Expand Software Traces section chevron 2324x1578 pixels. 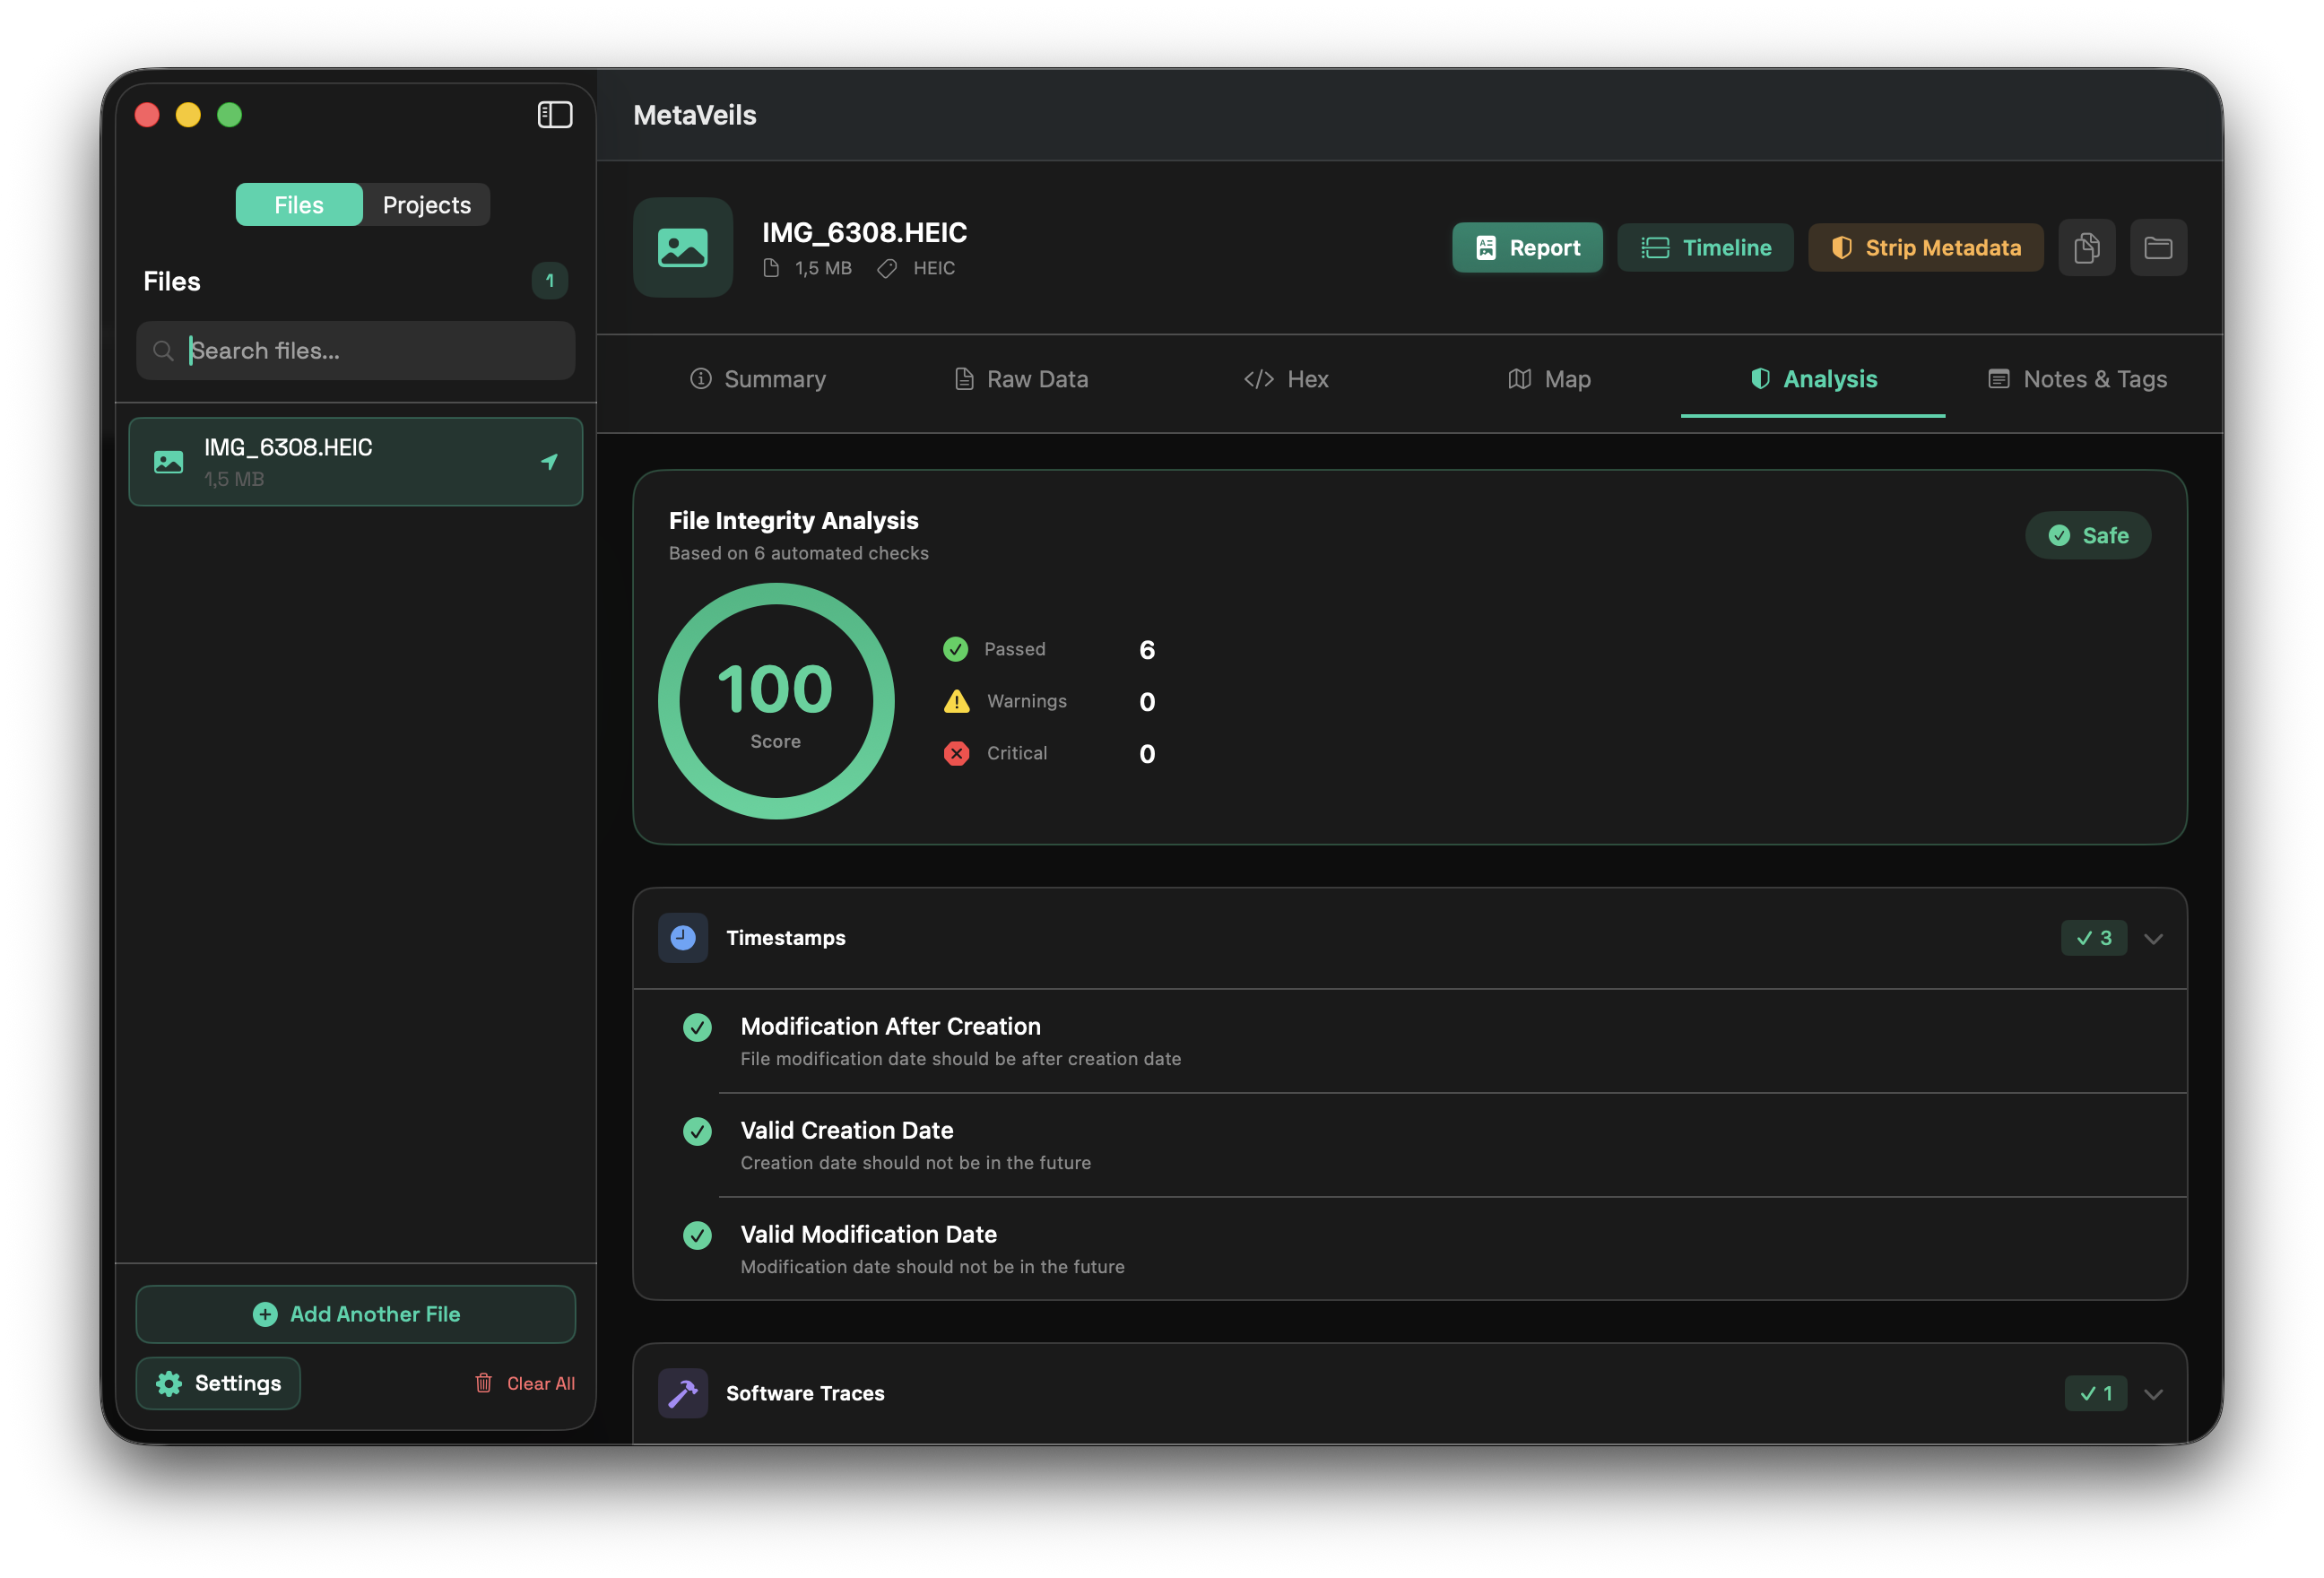(x=2154, y=1394)
